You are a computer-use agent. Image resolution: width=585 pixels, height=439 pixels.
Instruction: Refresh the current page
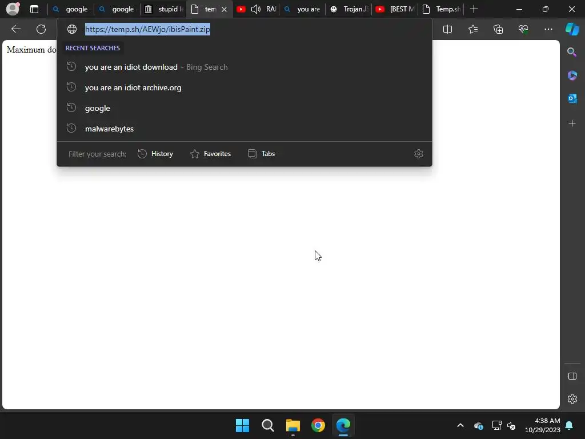tap(41, 29)
